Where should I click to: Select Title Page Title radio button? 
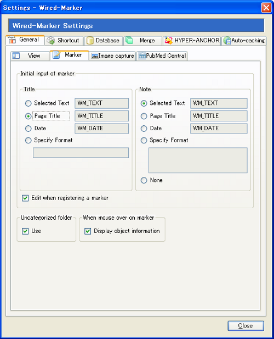coord(28,116)
